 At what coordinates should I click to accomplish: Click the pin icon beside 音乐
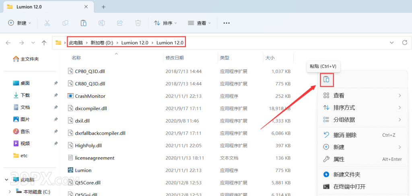click(x=56, y=131)
